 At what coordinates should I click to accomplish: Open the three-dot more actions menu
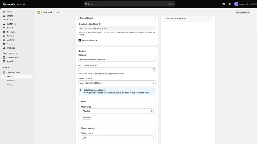(254, 12)
